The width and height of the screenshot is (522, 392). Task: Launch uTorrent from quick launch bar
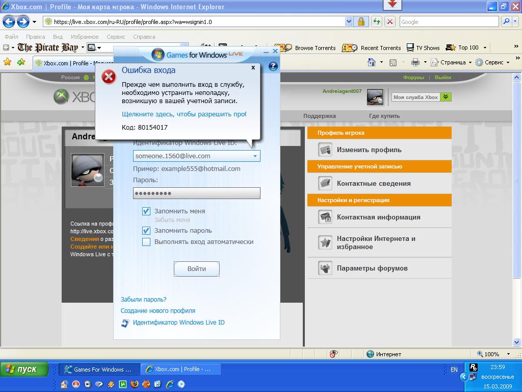[x=123, y=384]
